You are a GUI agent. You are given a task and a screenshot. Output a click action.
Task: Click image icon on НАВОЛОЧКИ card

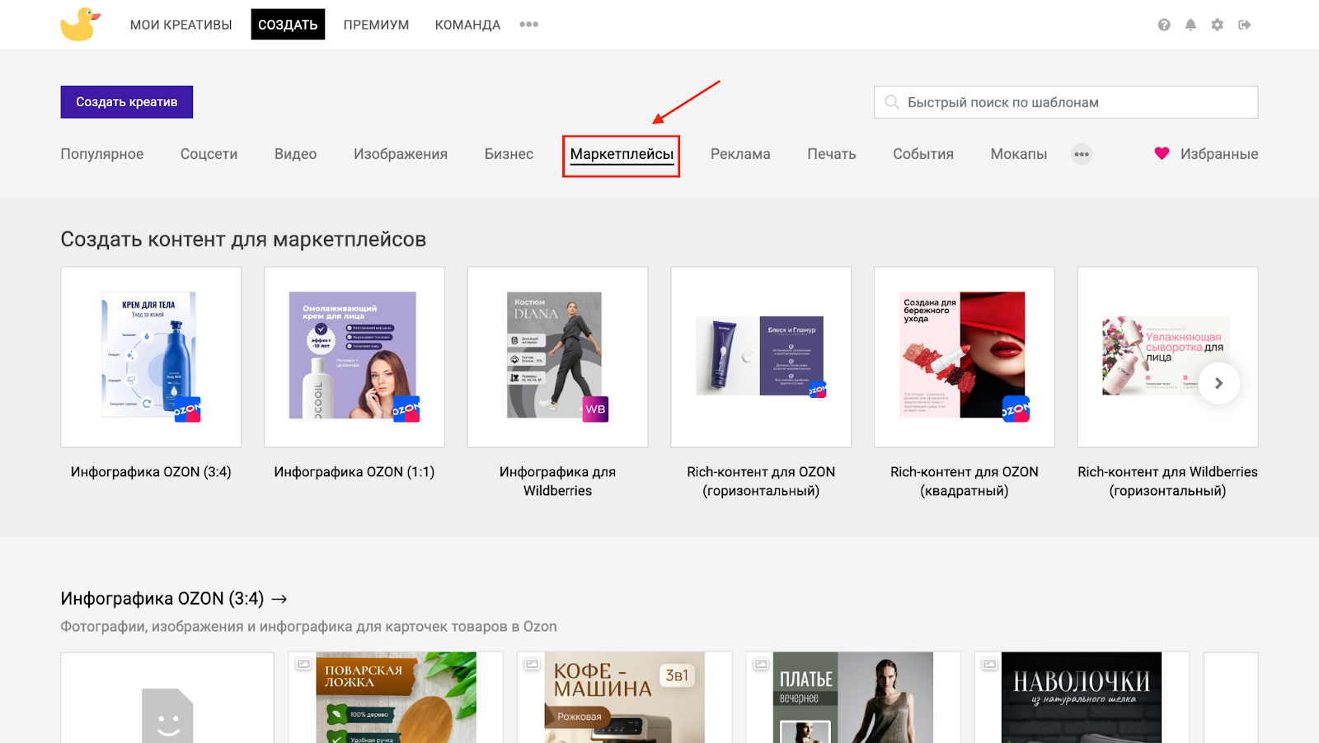[x=989, y=663]
